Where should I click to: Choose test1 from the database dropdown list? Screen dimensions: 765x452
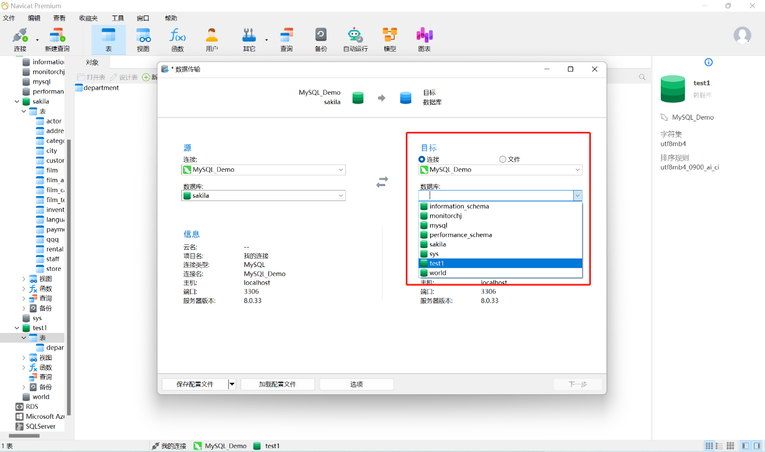[437, 263]
